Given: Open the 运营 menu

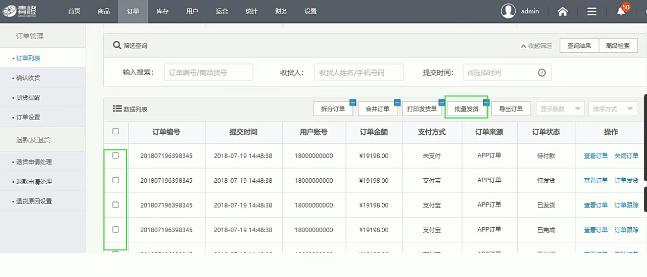Looking at the screenshot, I should click(222, 11).
